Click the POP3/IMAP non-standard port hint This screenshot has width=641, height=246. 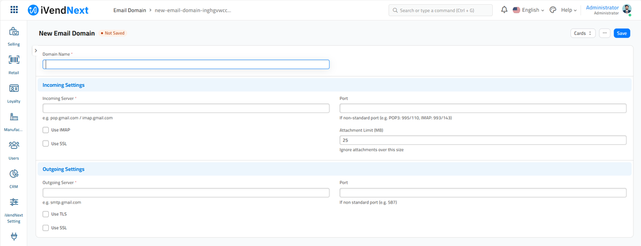tap(396, 118)
